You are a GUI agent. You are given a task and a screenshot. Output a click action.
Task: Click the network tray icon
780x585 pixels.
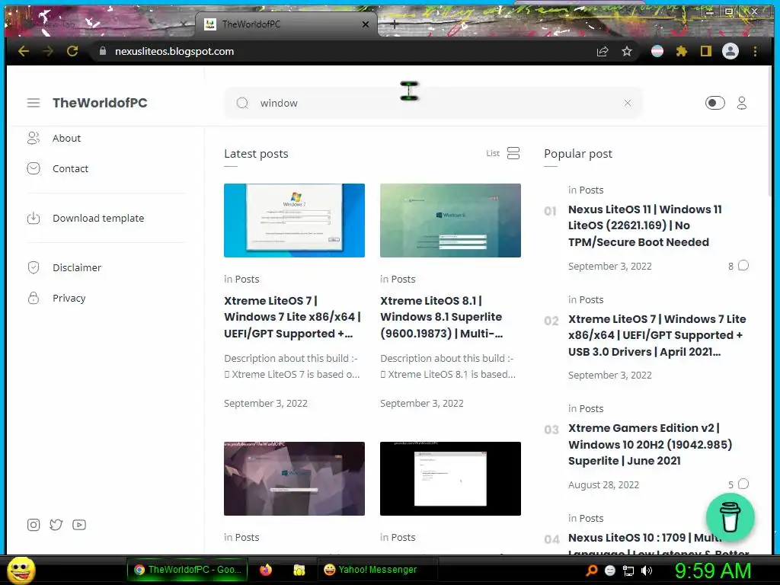tap(628, 571)
